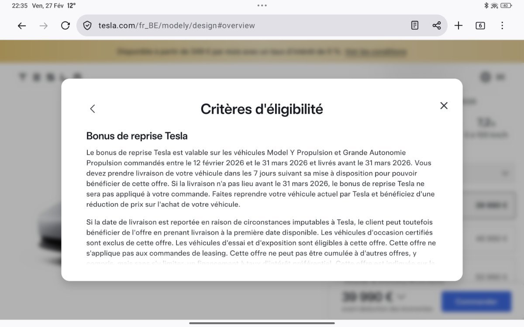The width and height of the screenshot is (524, 327).
Task: Open the browser three-dot menu
Action: (x=502, y=26)
